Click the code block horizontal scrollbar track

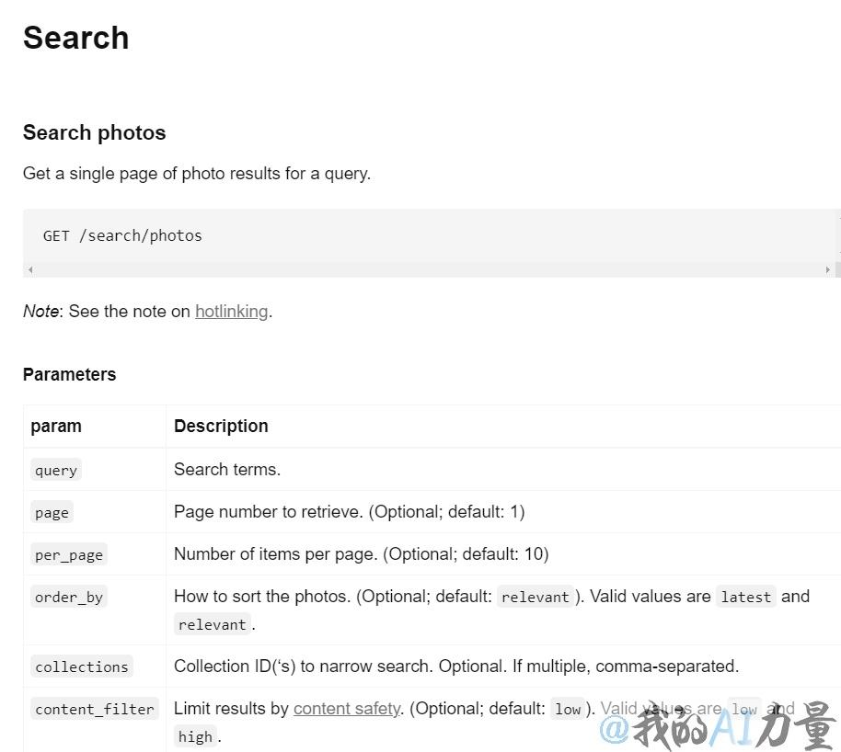[x=429, y=269]
